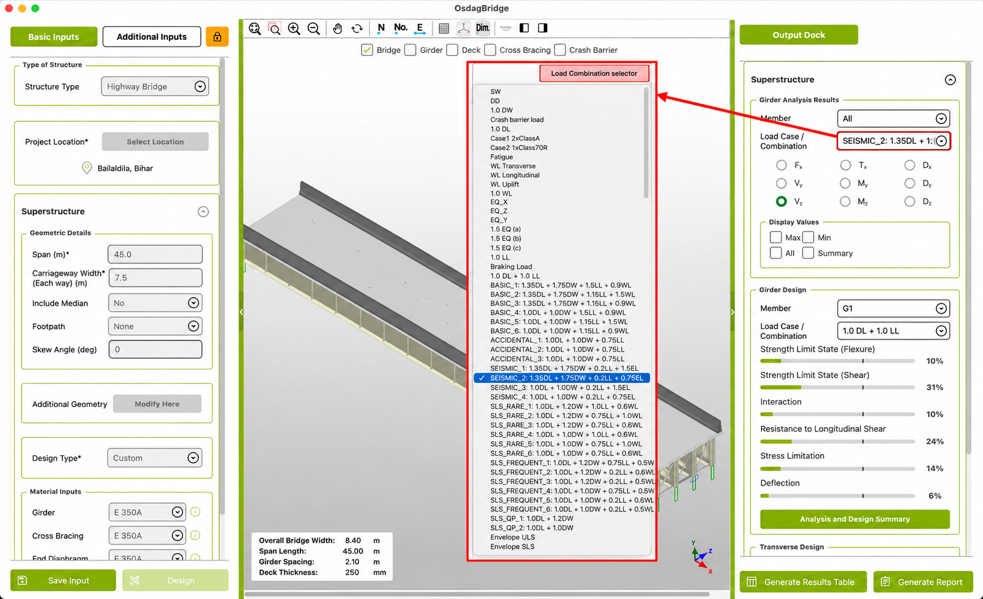Click the Generate Report button
The height and width of the screenshot is (599, 983).
click(922, 582)
